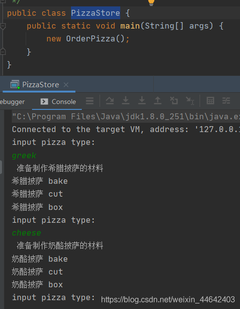Image resolution: width=240 pixels, height=309 pixels.
Task: Collapse the main method using gutter fold marker
Action: [3, 26]
